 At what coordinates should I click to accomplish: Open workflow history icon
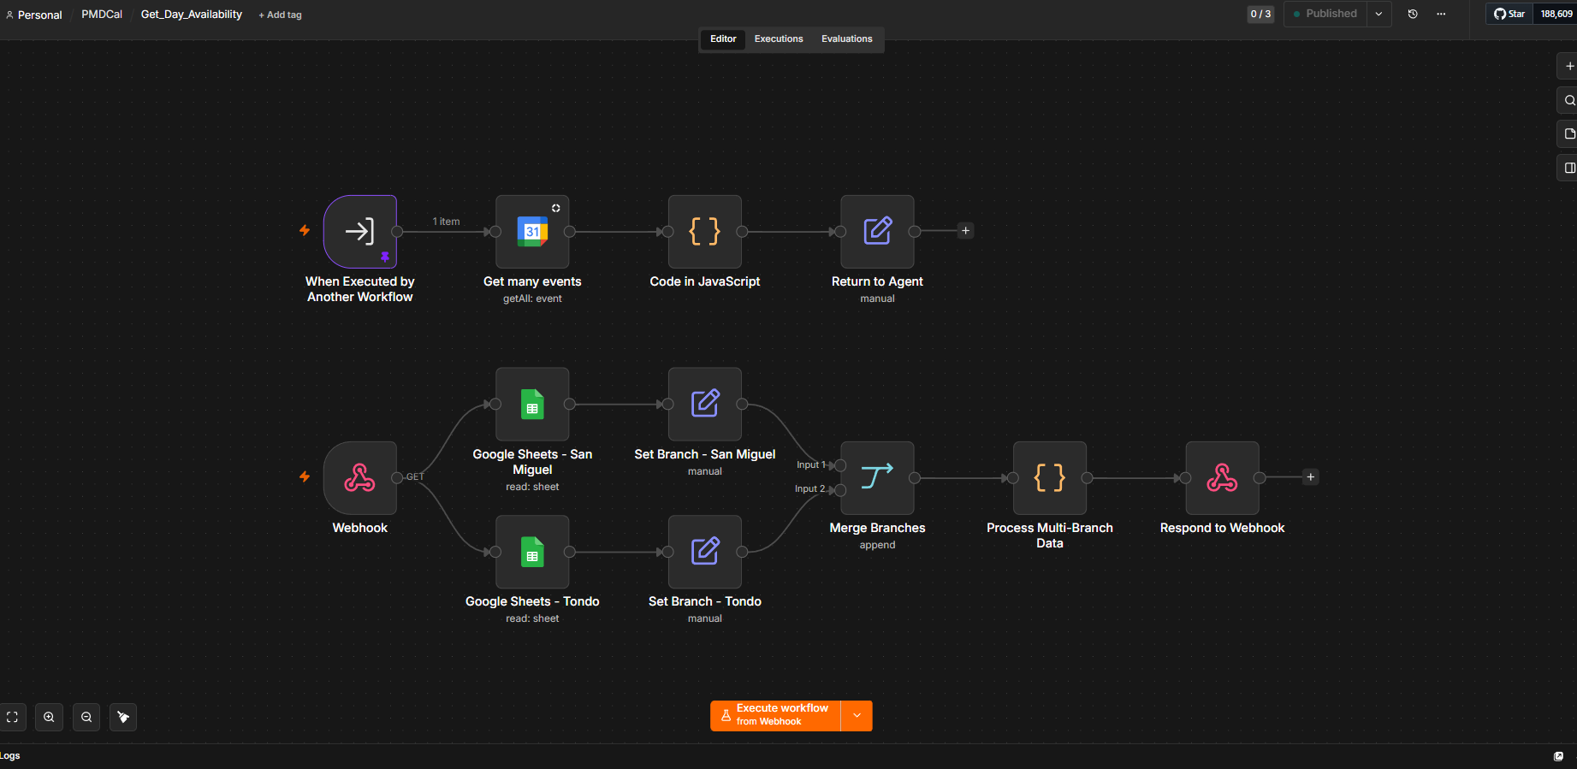point(1413,14)
